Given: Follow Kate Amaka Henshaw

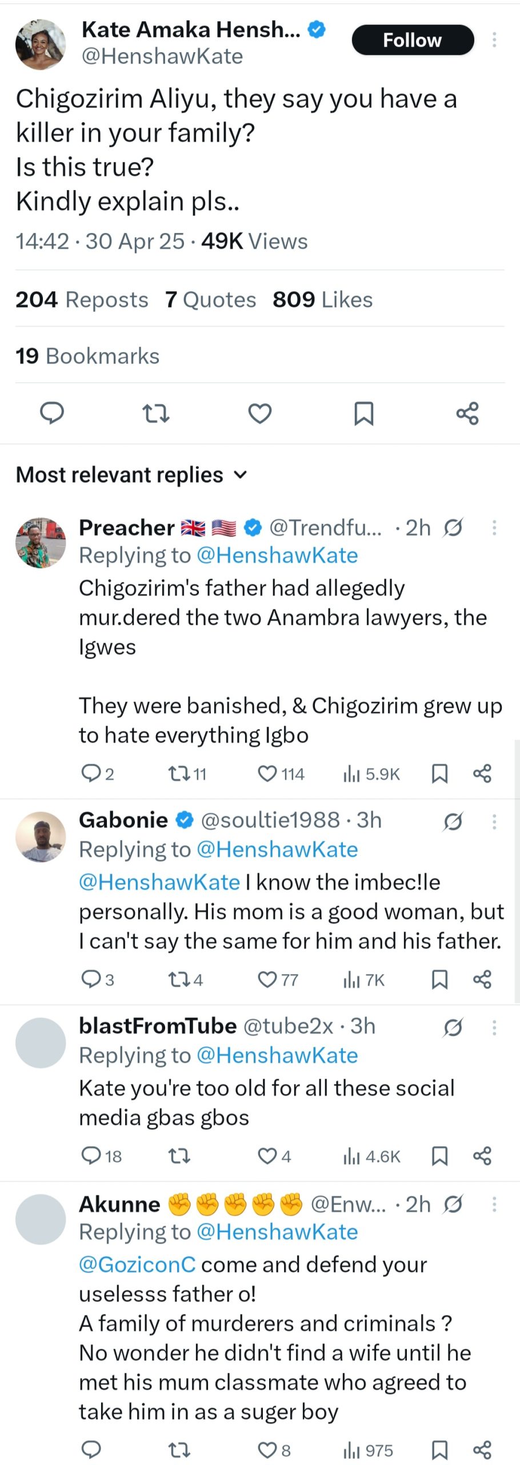Looking at the screenshot, I should pyautogui.click(x=413, y=40).
